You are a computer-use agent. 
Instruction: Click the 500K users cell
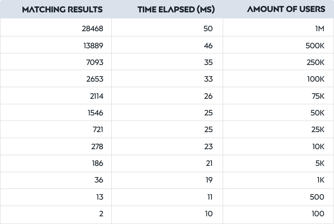(x=278, y=45)
